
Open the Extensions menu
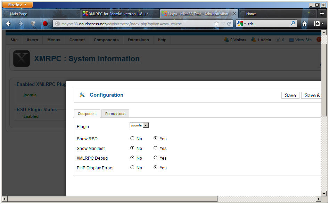[138, 40]
